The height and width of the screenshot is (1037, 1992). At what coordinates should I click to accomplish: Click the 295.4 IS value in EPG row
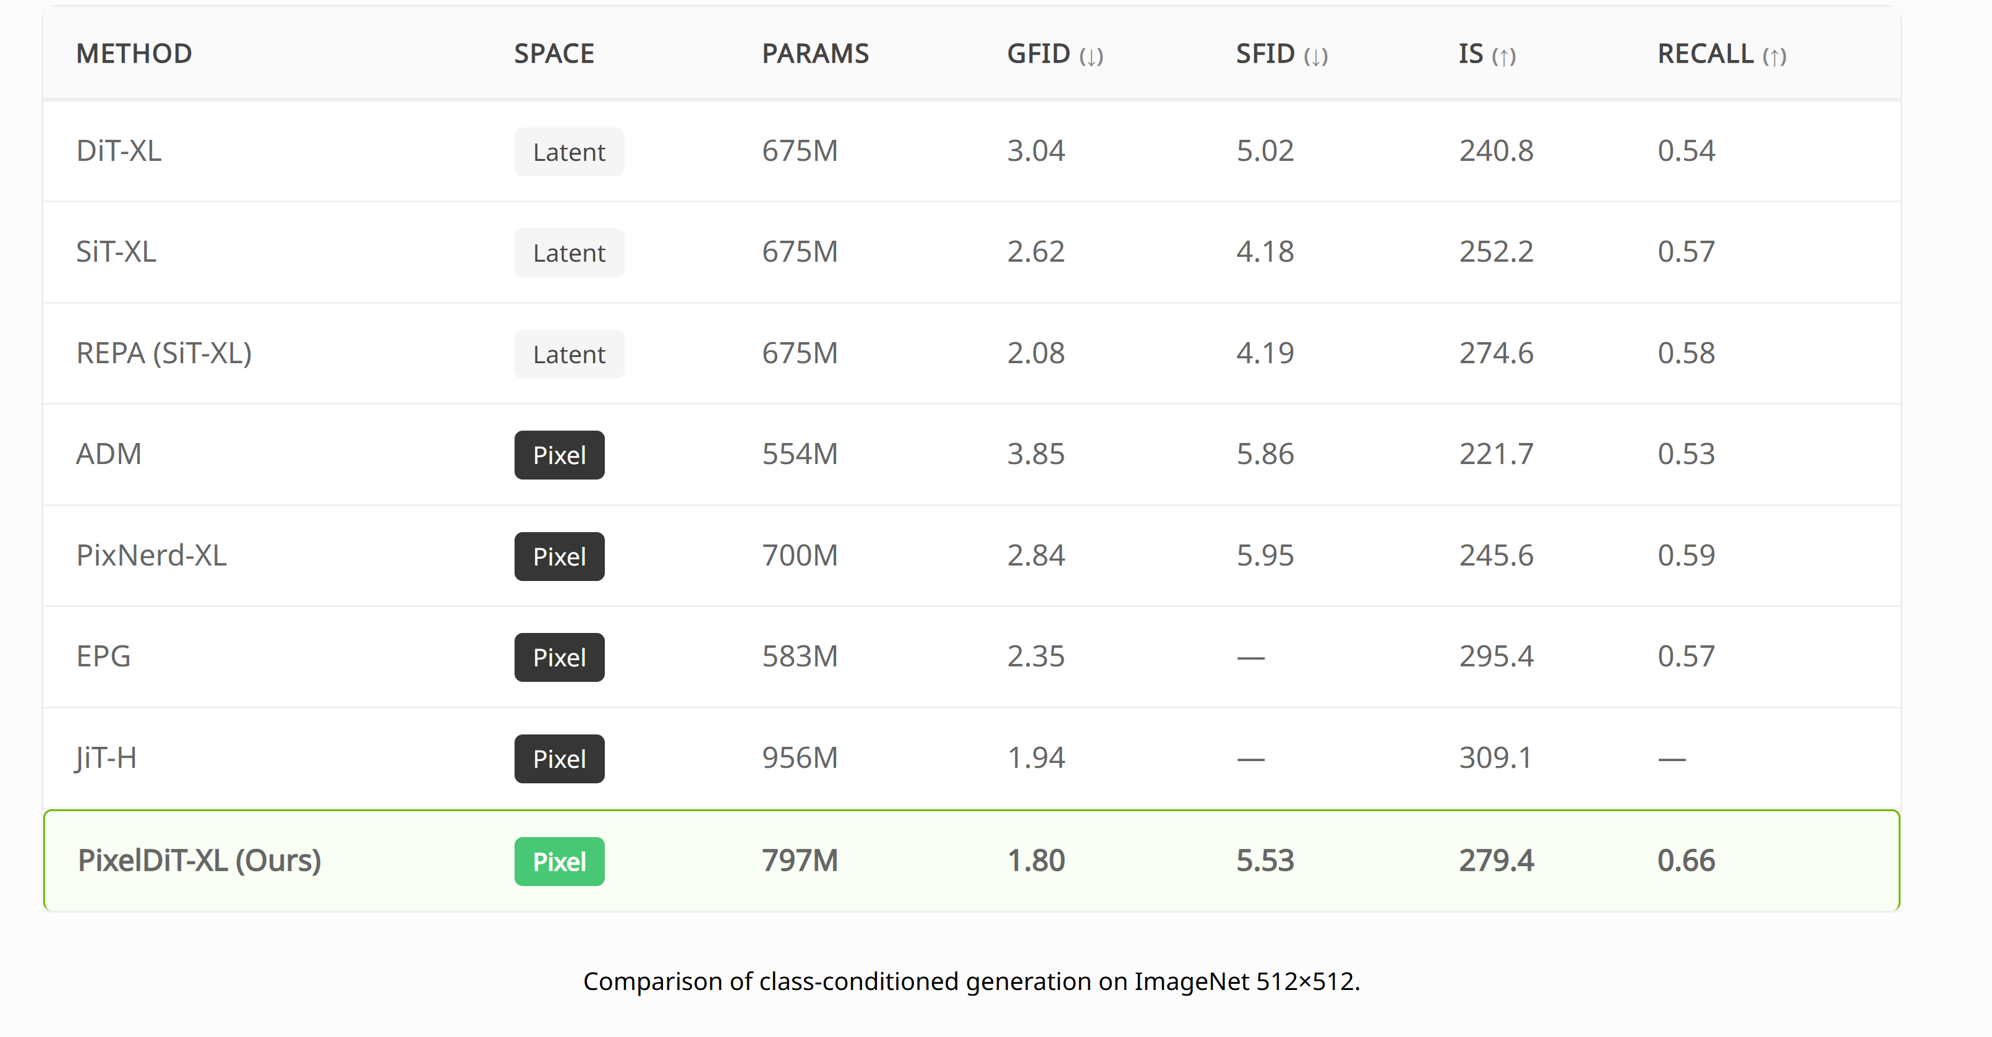click(x=1495, y=656)
